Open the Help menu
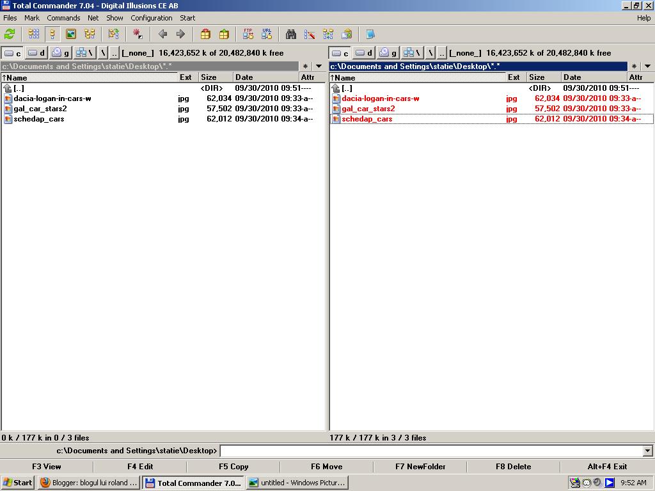This screenshot has height=491, width=655. (643, 18)
